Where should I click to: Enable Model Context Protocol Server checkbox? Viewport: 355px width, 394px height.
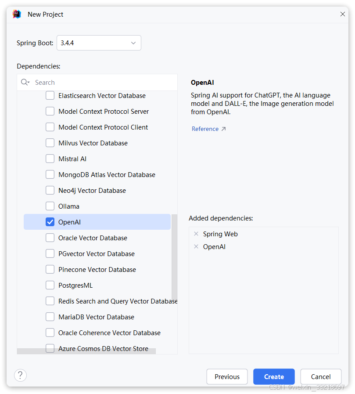click(x=50, y=111)
